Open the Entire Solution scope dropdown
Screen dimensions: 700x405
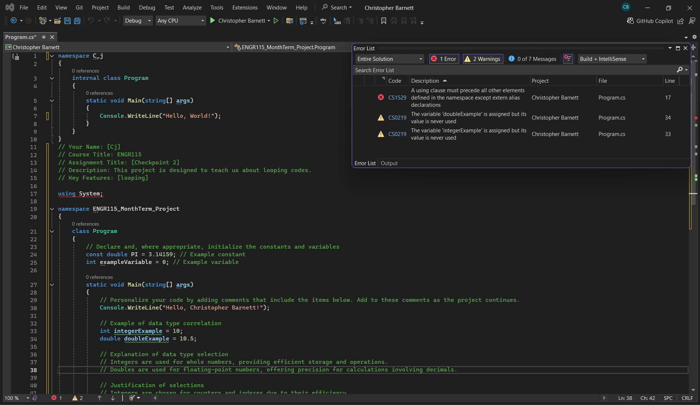click(389, 59)
